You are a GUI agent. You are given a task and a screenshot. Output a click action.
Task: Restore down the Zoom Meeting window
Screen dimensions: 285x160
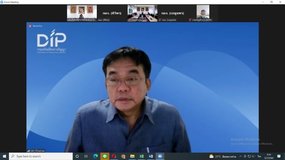pyautogui.click(x=271, y=2)
